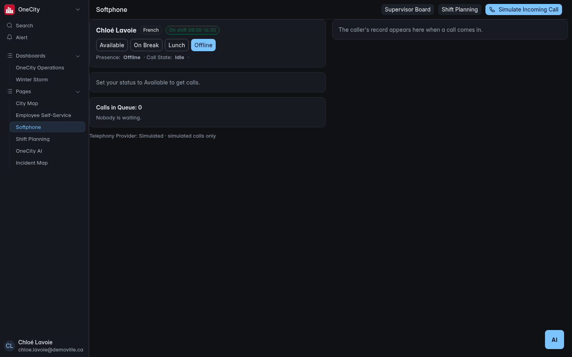Click the Alert bell icon

tap(10, 37)
